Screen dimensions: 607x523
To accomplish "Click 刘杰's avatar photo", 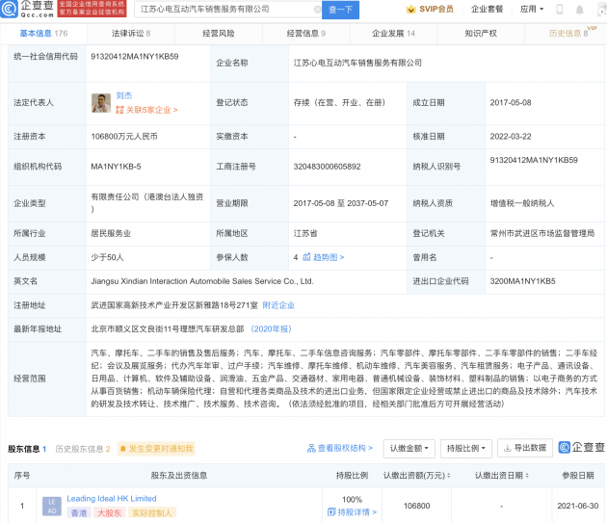I will (101, 103).
